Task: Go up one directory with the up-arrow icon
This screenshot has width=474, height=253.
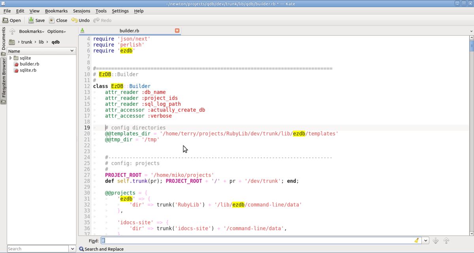Action: (12, 31)
